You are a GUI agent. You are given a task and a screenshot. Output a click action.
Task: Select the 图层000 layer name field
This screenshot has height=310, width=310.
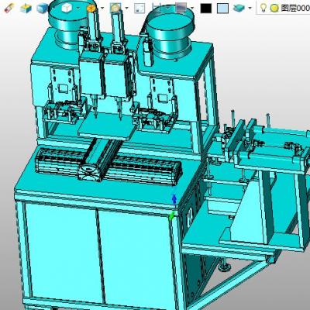(295, 9)
